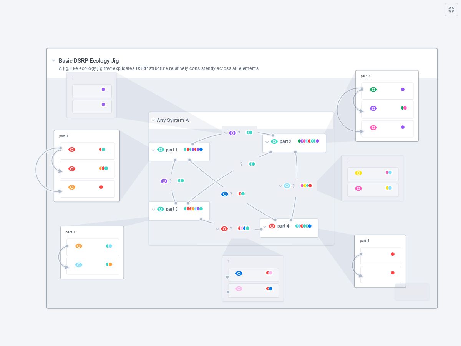Click the green eye icon in part 2 panel
The image size is (461, 346).
(x=373, y=90)
